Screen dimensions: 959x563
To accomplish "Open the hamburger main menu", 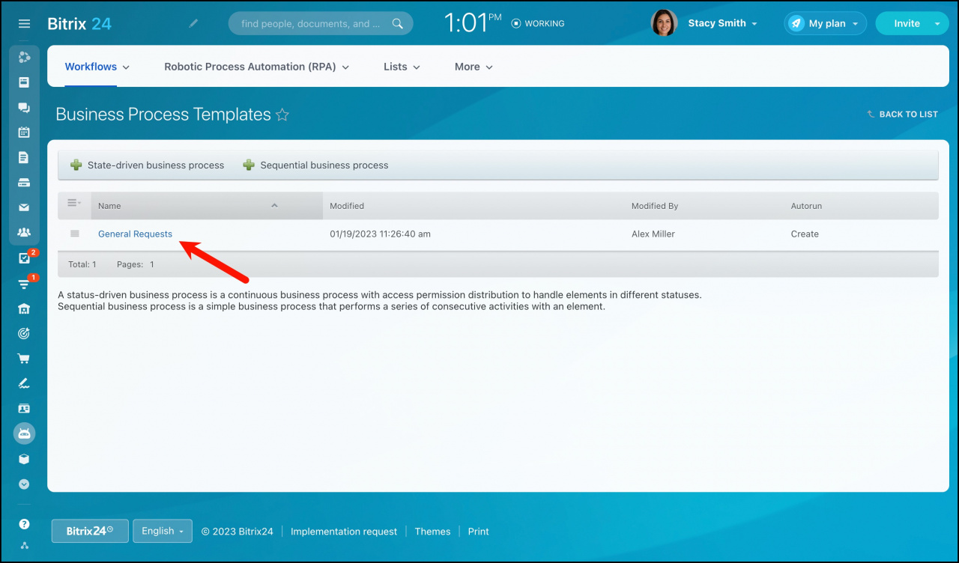I will [24, 24].
